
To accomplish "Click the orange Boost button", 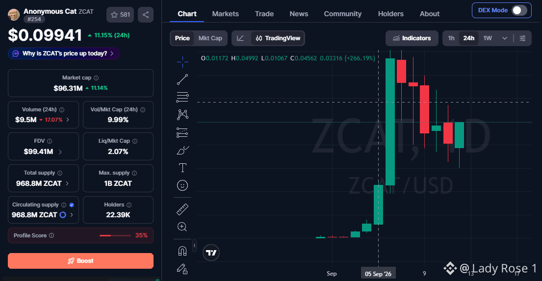I will (80, 261).
